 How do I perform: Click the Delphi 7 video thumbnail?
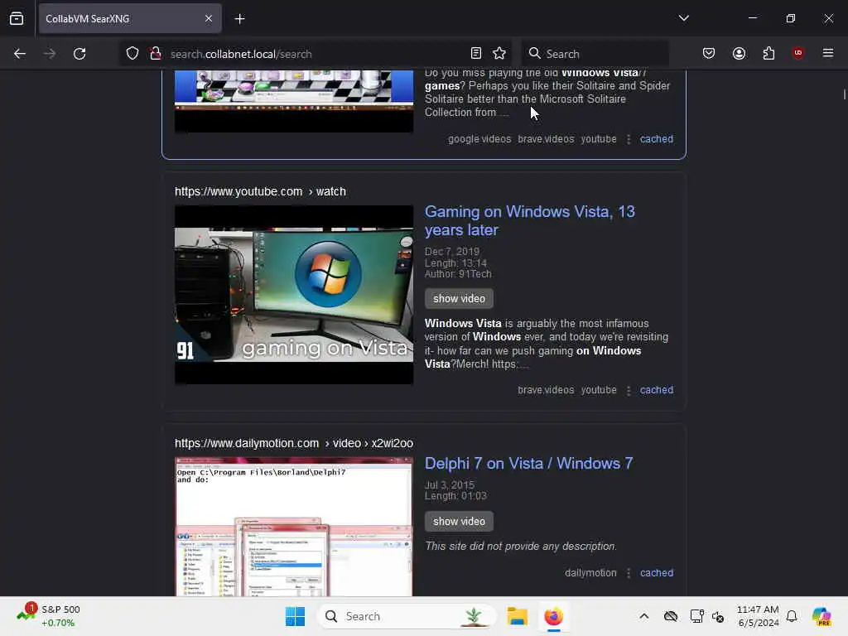point(294,527)
